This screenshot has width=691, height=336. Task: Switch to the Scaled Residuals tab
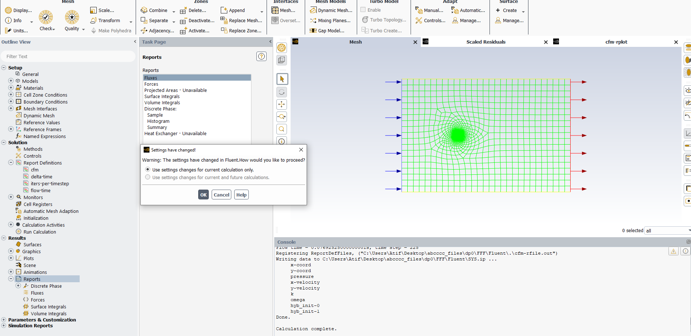coord(486,42)
